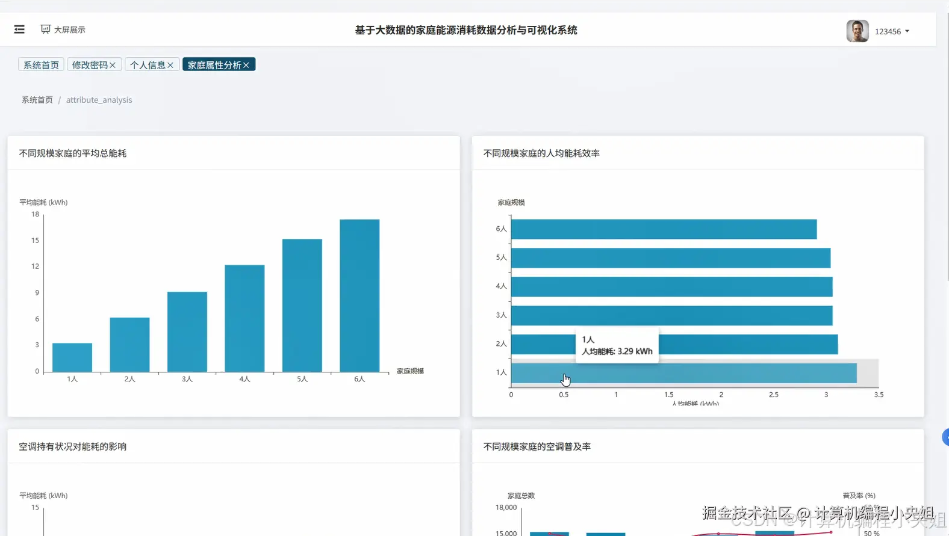
Task: Click the 4人 bar in average consumption chart
Action: (244, 318)
